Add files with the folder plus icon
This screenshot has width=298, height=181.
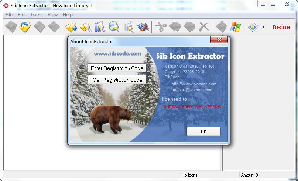(x=71, y=27)
